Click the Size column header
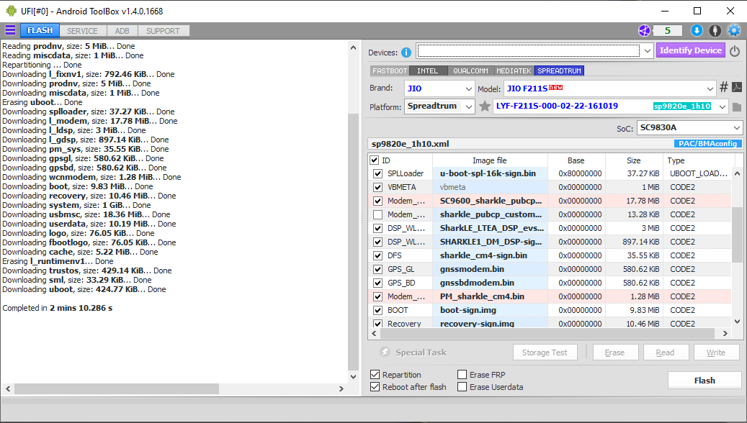This screenshot has width=747, height=423. tap(634, 160)
